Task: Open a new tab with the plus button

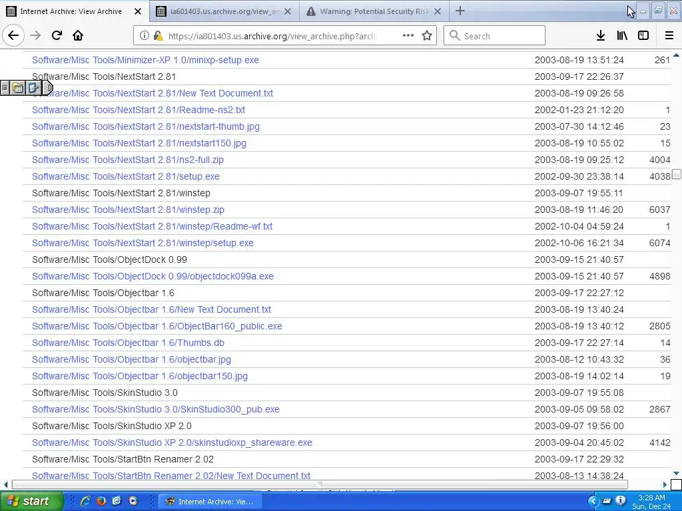Action: (x=460, y=11)
